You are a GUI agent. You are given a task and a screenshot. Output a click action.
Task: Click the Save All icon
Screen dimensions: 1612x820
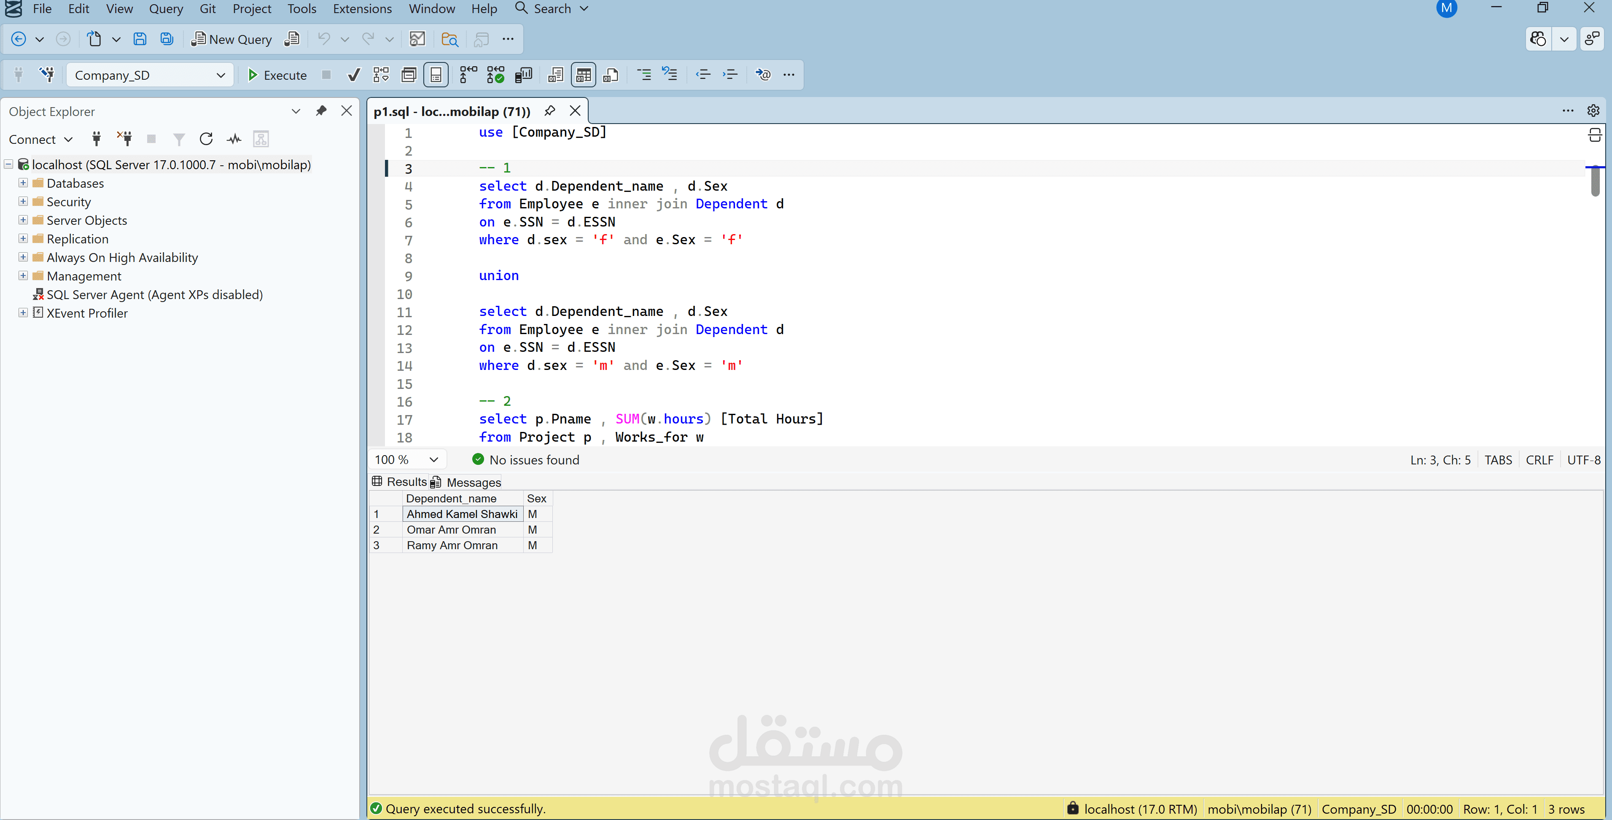click(x=167, y=39)
